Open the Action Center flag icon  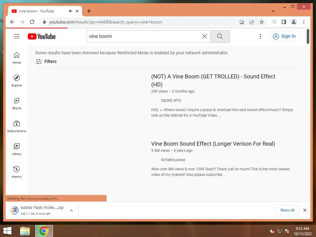(287, 231)
